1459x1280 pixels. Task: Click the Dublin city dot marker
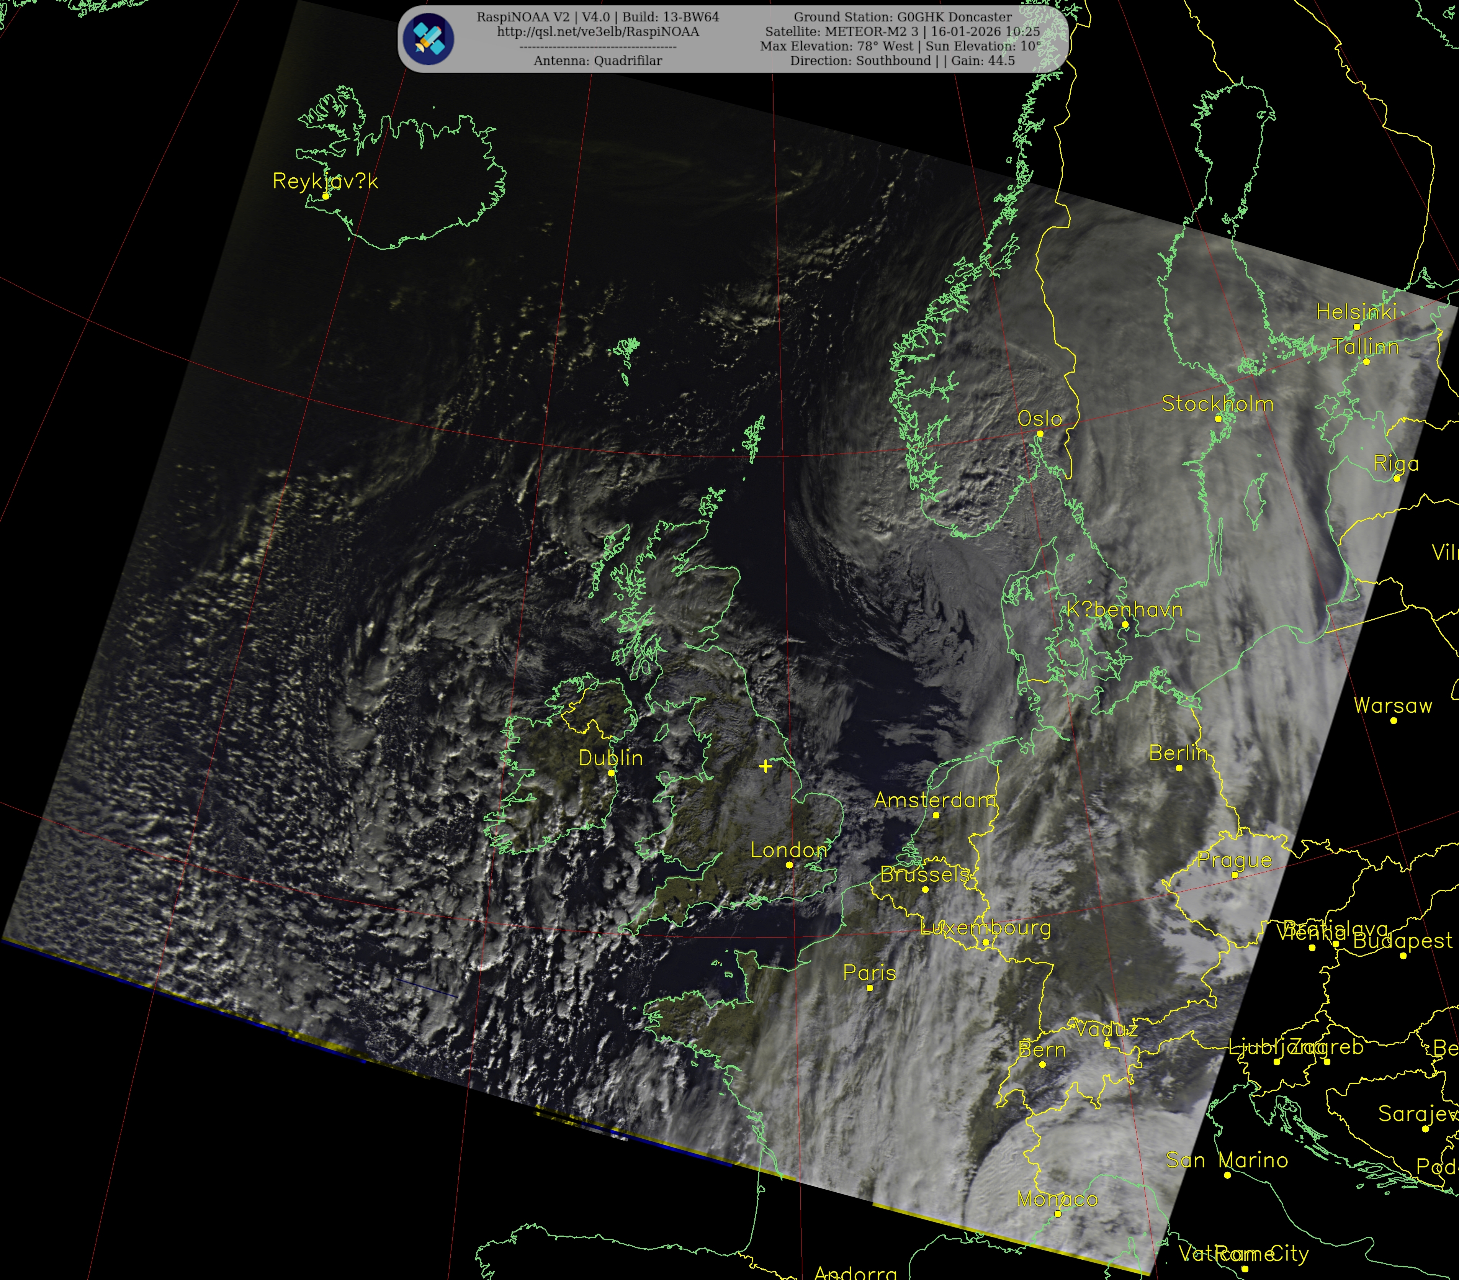click(611, 773)
